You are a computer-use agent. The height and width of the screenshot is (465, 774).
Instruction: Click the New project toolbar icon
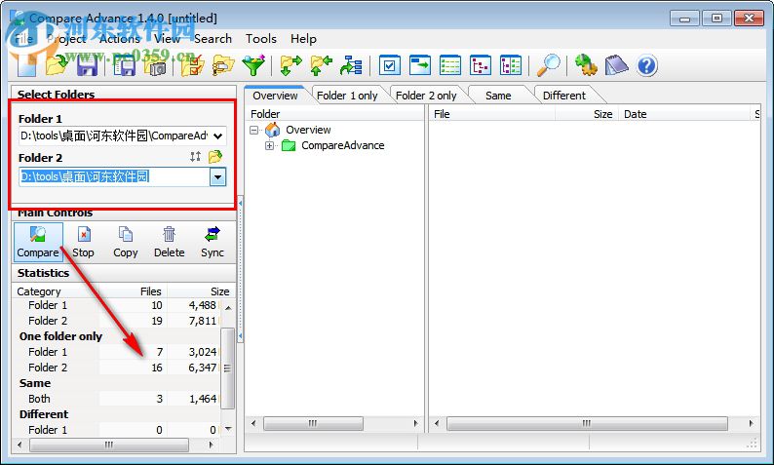(27, 65)
